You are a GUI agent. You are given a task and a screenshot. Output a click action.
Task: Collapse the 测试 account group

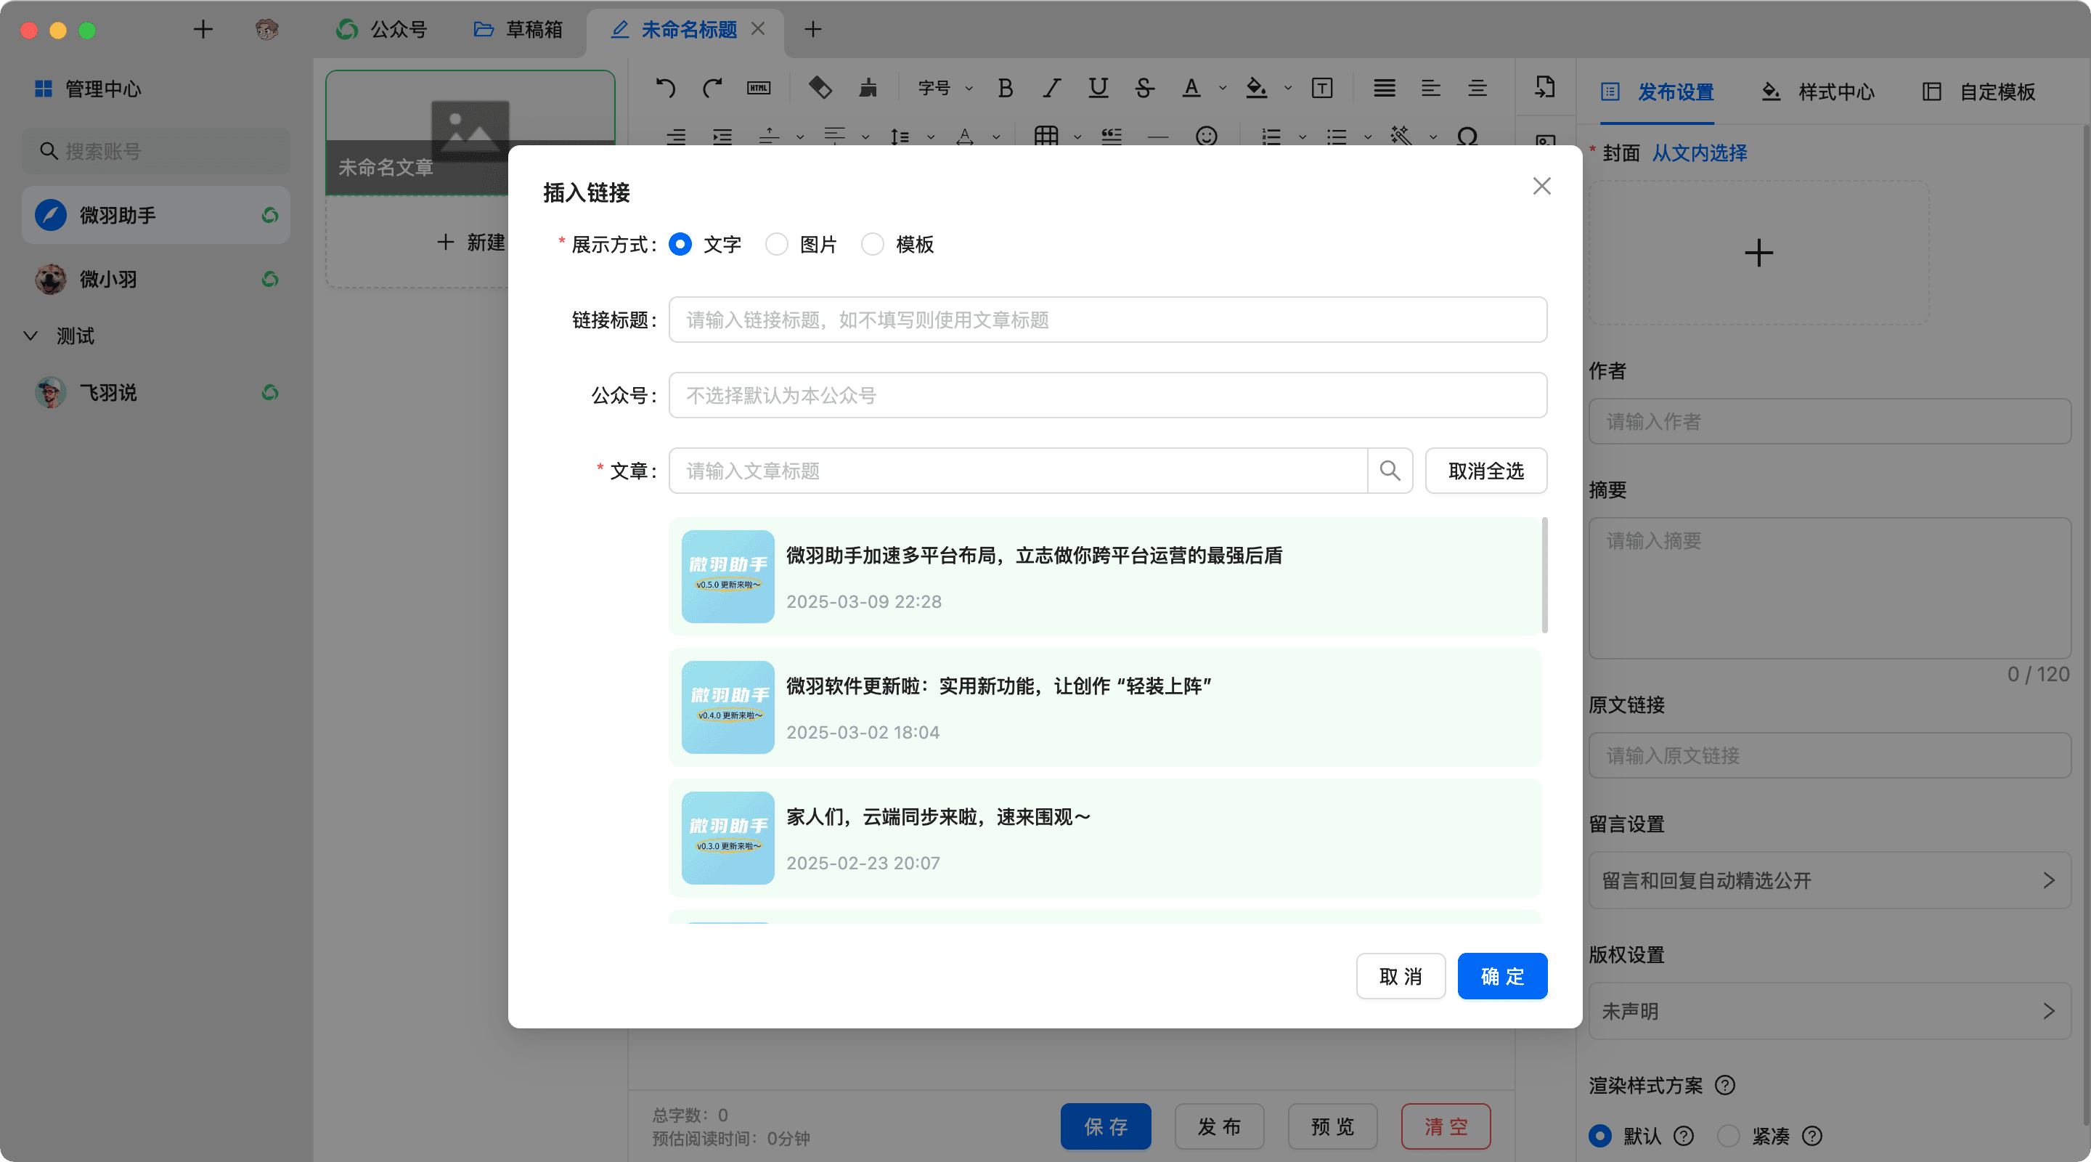pos(30,336)
